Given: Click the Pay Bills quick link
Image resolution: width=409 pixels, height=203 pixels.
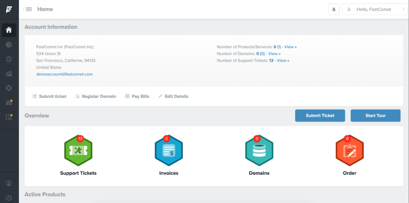Looking at the screenshot, I should 137,96.
